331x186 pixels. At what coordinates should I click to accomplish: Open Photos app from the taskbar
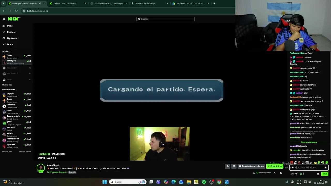227,182
